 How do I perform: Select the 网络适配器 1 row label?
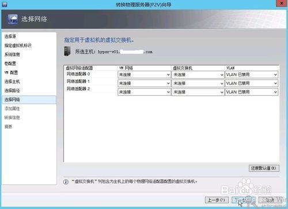[78, 82]
